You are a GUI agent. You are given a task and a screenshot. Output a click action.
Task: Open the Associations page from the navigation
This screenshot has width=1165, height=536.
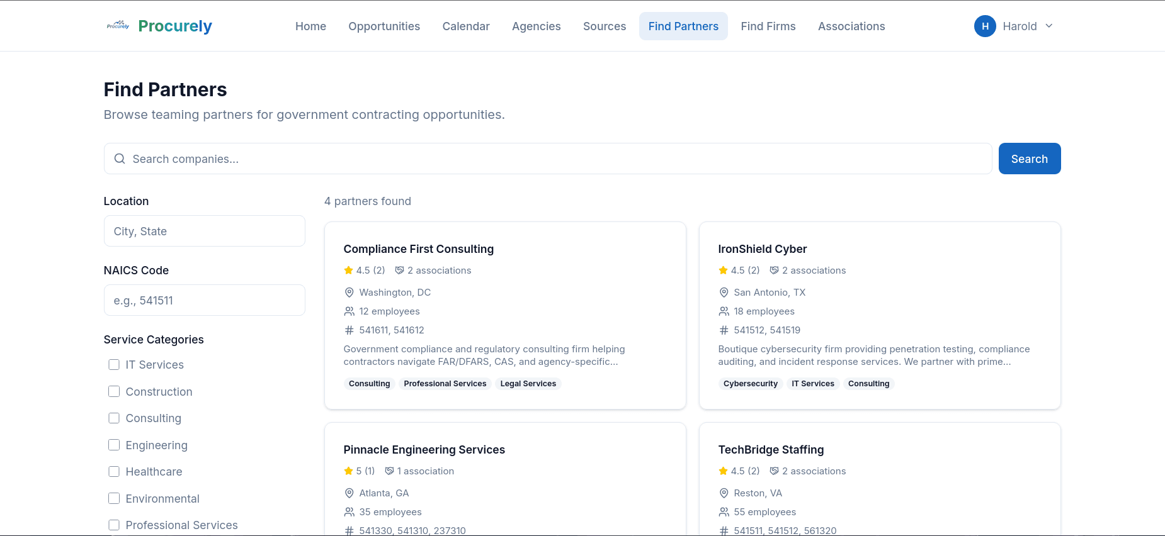point(851,26)
